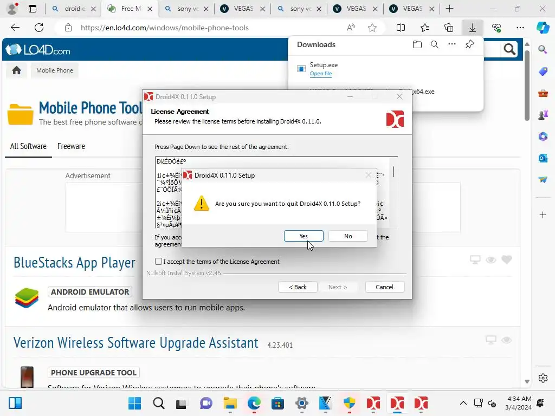Screen dimensions: 555x416
Task: Open file link under Setup.exe download
Action: click(x=321, y=74)
